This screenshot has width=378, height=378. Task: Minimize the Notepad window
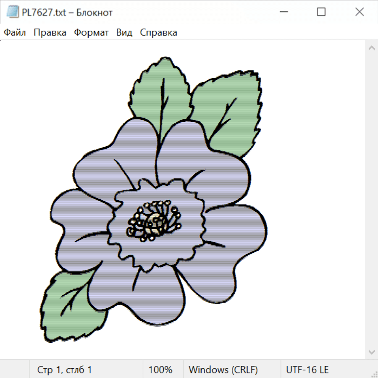point(283,12)
